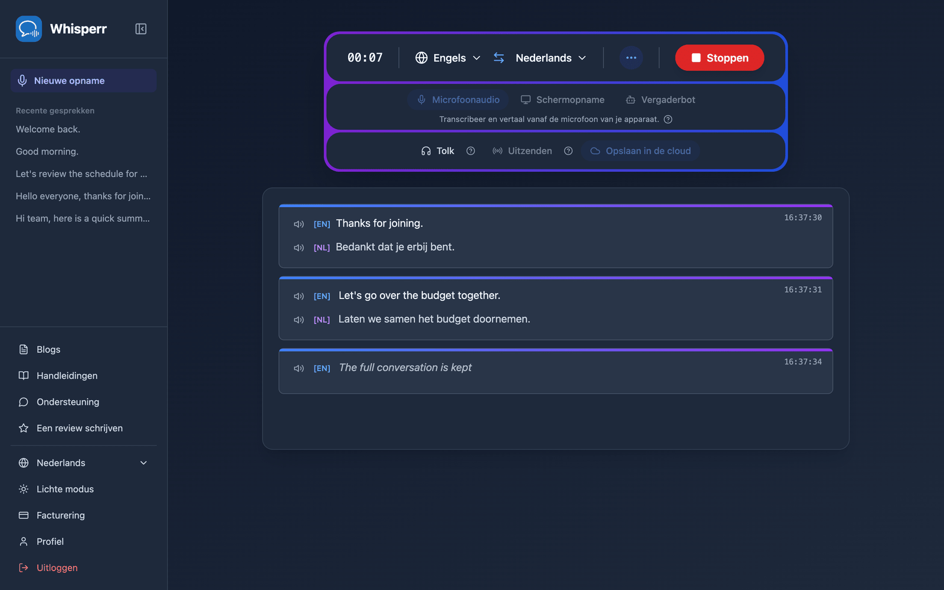Click the 00:07 recording timer
This screenshot has width=944, height=590.
point(365,58)
